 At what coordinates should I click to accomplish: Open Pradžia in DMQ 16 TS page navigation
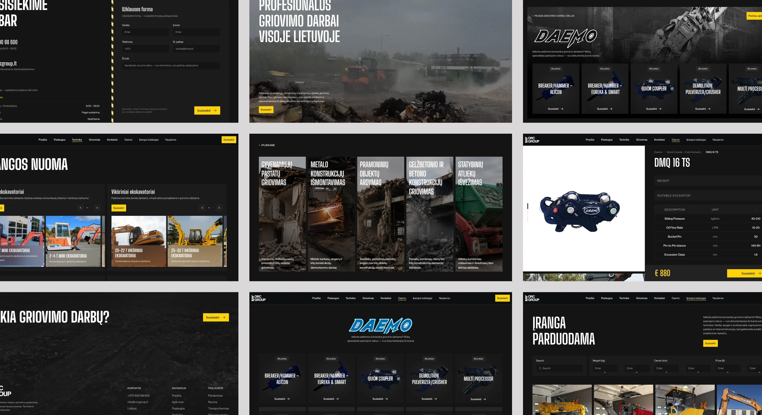click(x=590, y=140)
